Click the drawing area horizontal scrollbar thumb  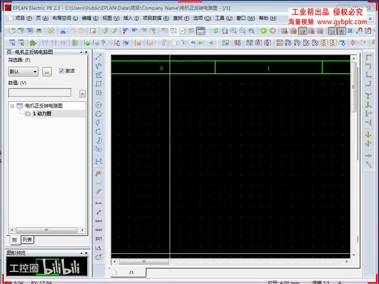click(x=144, y=262)
